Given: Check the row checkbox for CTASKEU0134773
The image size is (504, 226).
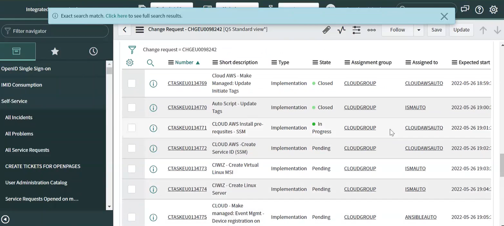Looking at the screenshot, I should 132,168.
